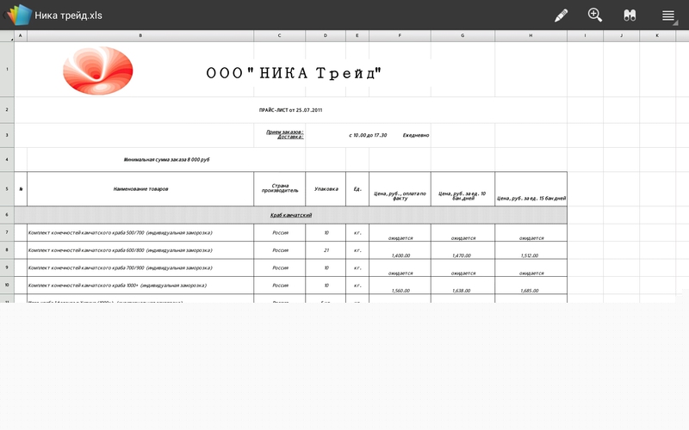
Task: Select column header D
Action: coord(326,35)
